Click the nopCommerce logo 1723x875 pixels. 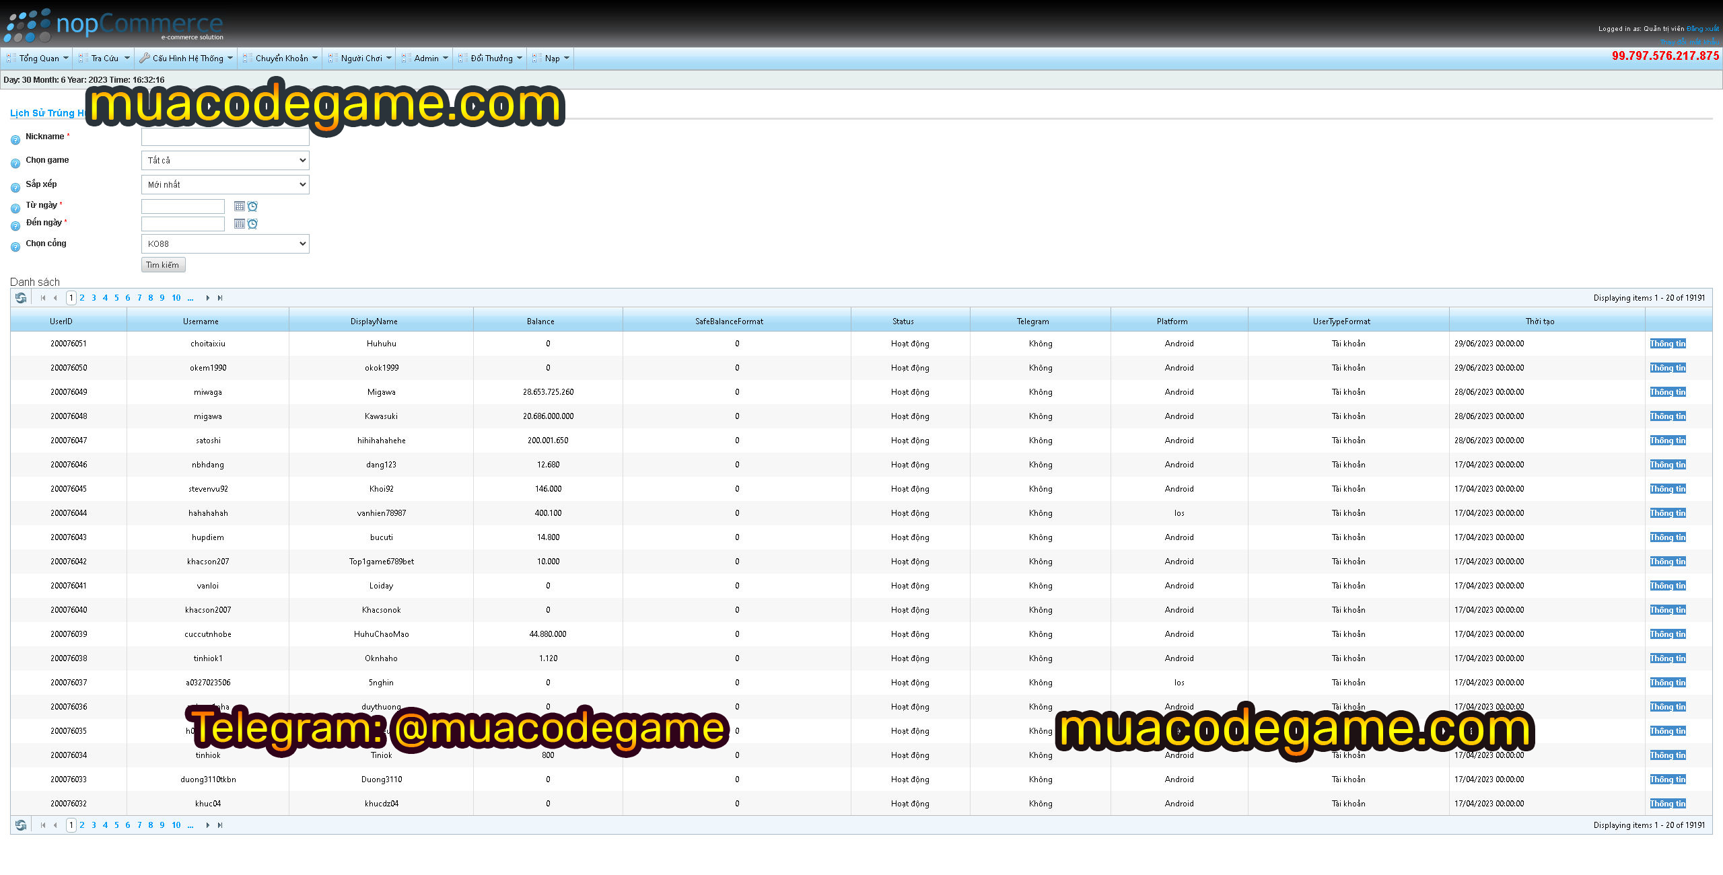tap(114, 26)
